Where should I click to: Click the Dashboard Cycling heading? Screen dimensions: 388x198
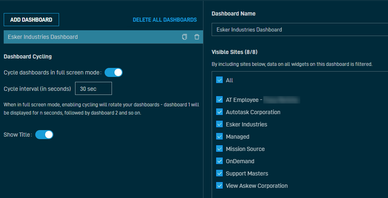click(28, 56)
